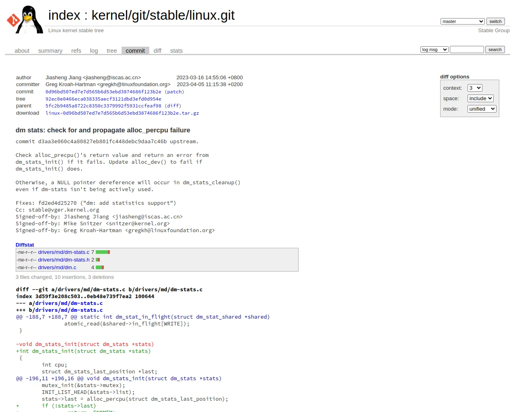This screenshot has height=412, width=515.
Task: Change diff mode from unified
Action: coord(482,109)
